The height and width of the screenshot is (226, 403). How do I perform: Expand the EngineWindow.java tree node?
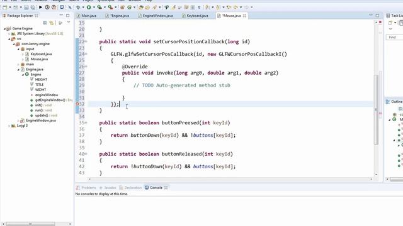(18, 121)
